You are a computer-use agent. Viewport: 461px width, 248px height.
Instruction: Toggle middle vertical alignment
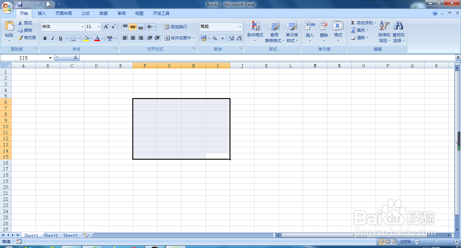click(133, 27)
